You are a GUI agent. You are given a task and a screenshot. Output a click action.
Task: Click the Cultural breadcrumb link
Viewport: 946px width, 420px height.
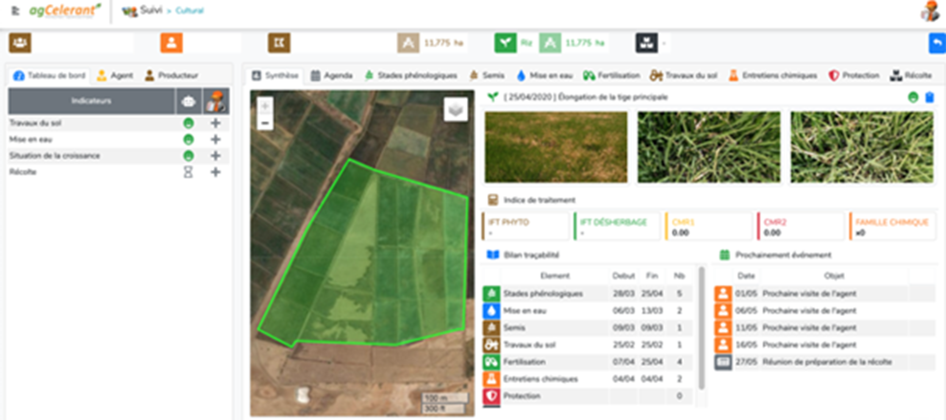tap(189, 10)
